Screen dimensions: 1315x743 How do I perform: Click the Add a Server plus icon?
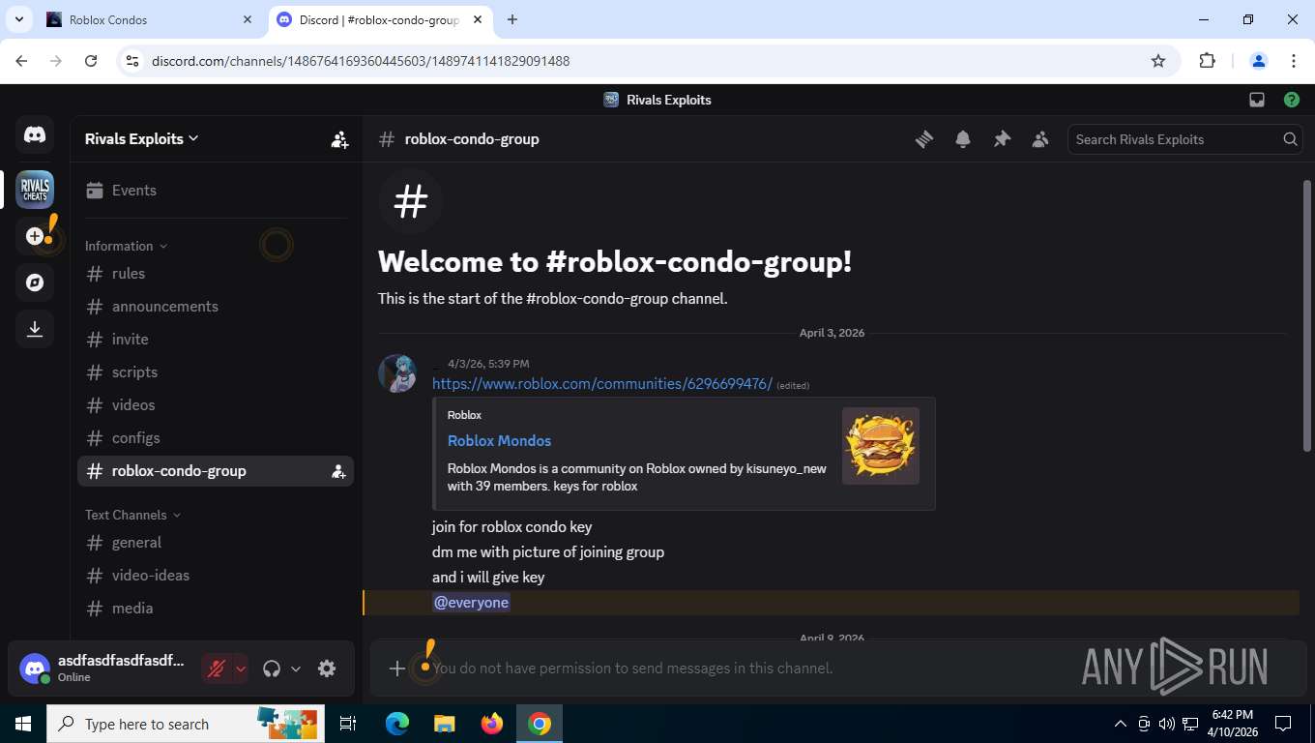point(35,236)
